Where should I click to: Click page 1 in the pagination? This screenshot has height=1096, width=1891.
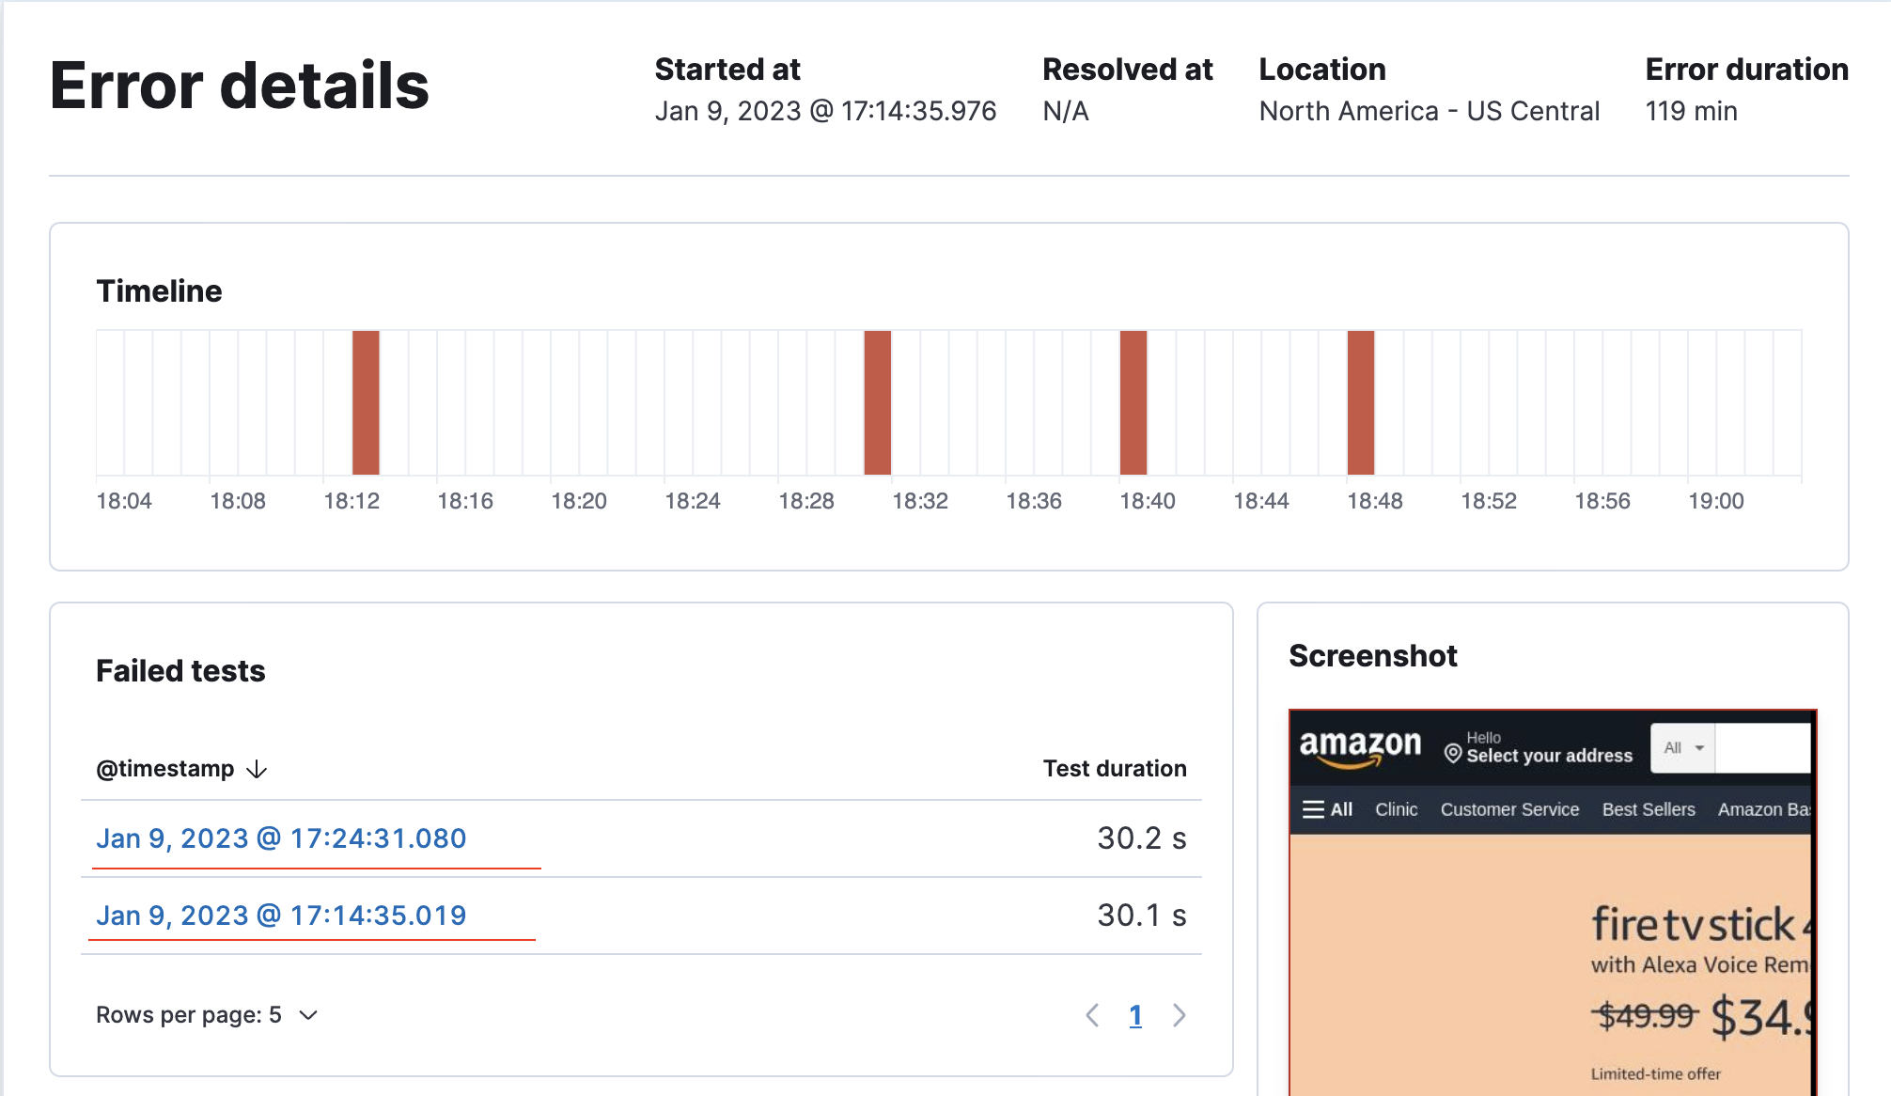click(x=1135, y=1015)
